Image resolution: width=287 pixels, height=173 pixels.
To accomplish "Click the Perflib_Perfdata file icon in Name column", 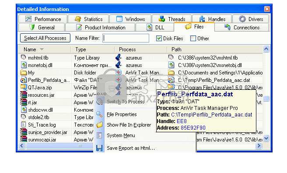I will tap(23, 80).
